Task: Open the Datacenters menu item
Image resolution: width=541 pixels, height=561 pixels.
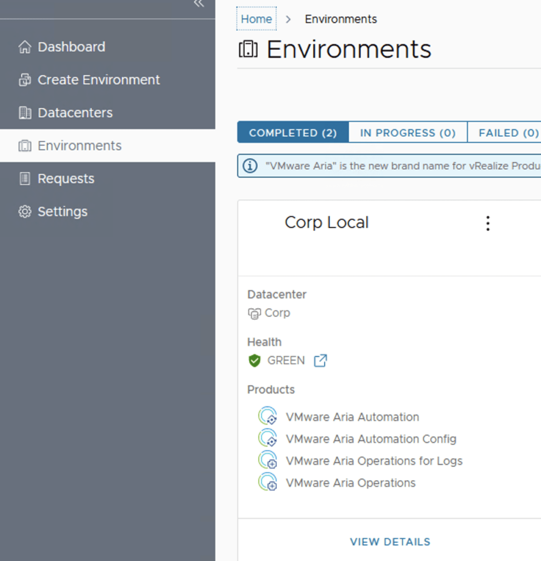Action: (107, 113)
